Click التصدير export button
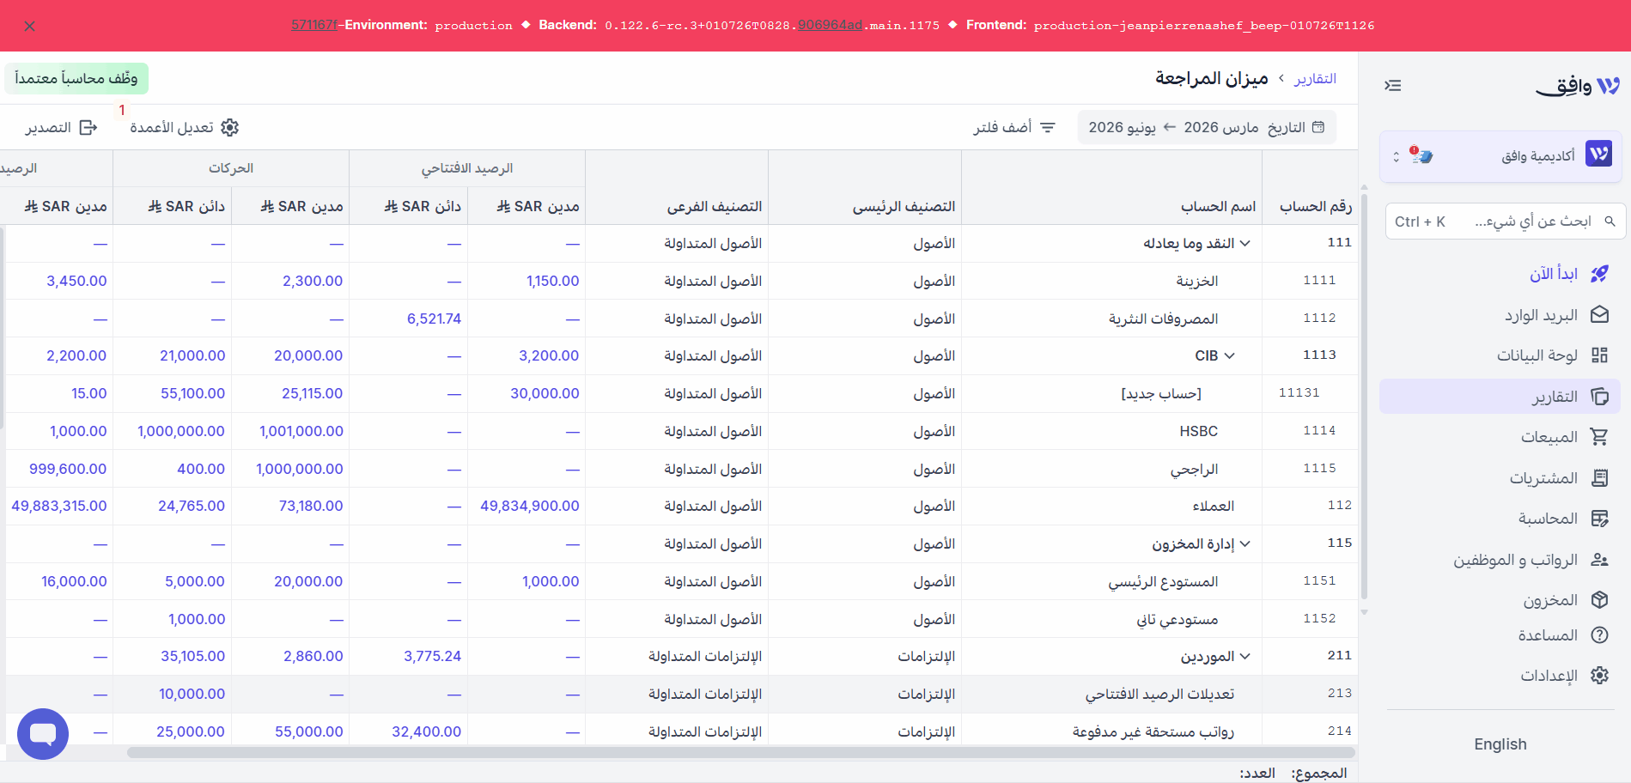 (61, 128)
